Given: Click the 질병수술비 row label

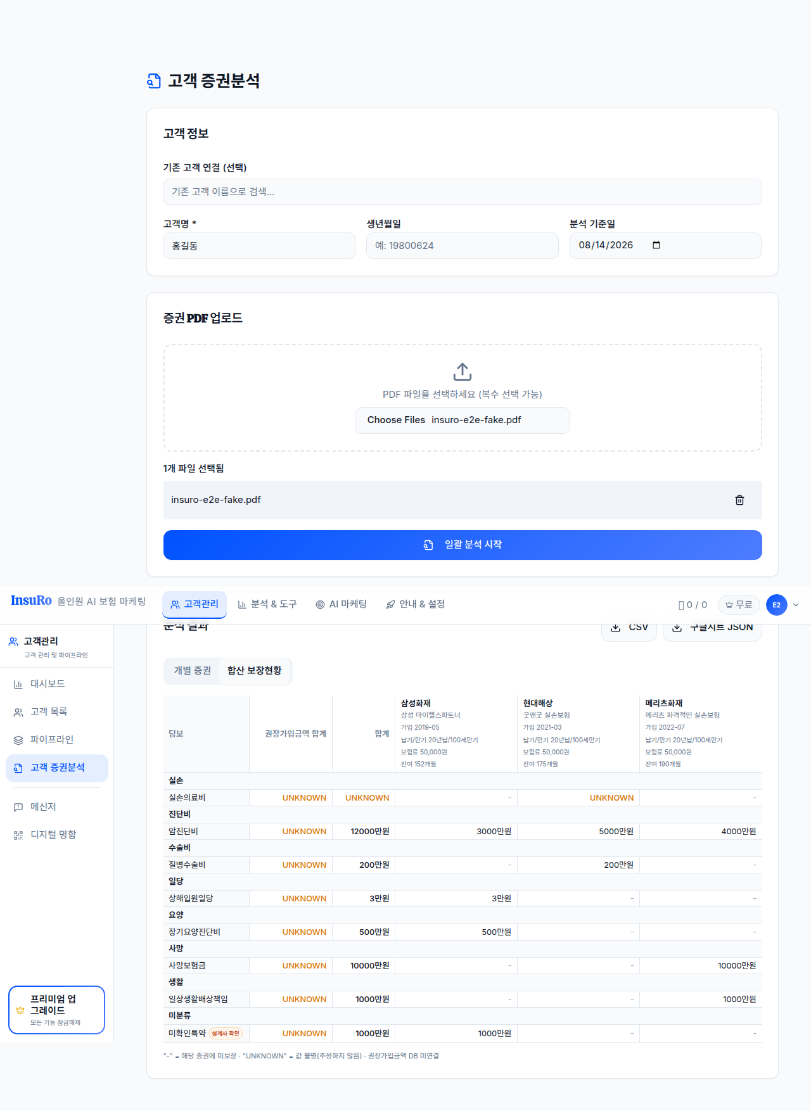Looking at the screenshot, I should pos(187,865).
